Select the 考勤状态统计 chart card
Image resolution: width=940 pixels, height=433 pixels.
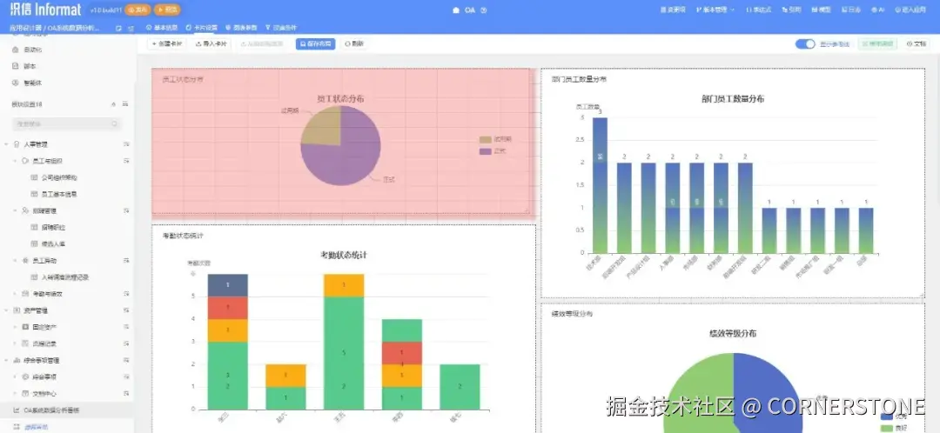click(x=344, y=329)
